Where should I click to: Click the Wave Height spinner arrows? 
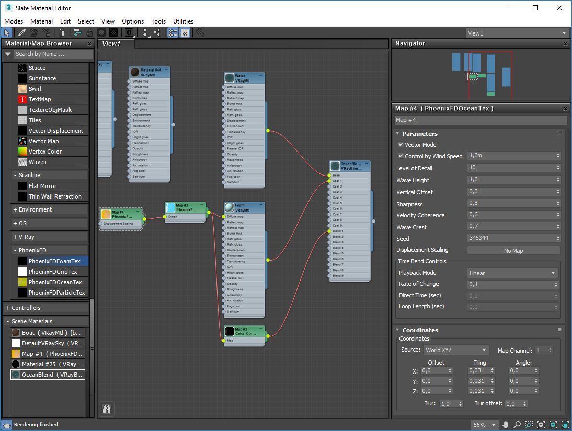coord(558,180)
